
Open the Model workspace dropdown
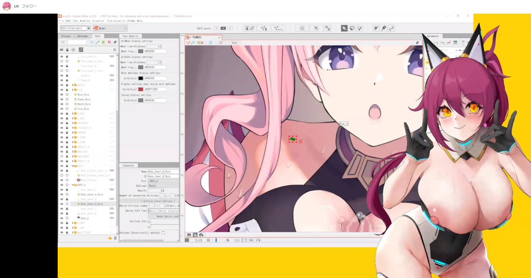point(110,28)
